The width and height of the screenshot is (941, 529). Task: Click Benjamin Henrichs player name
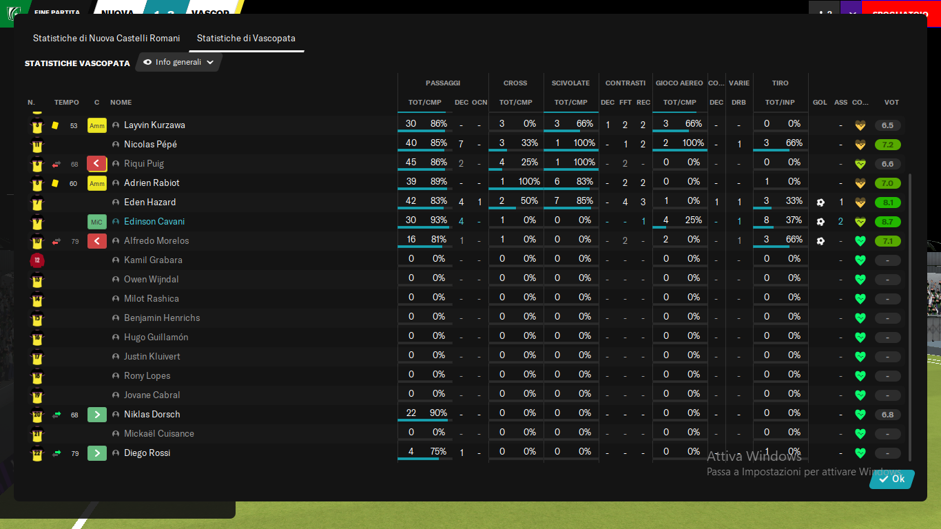click(x=162, y=318)
